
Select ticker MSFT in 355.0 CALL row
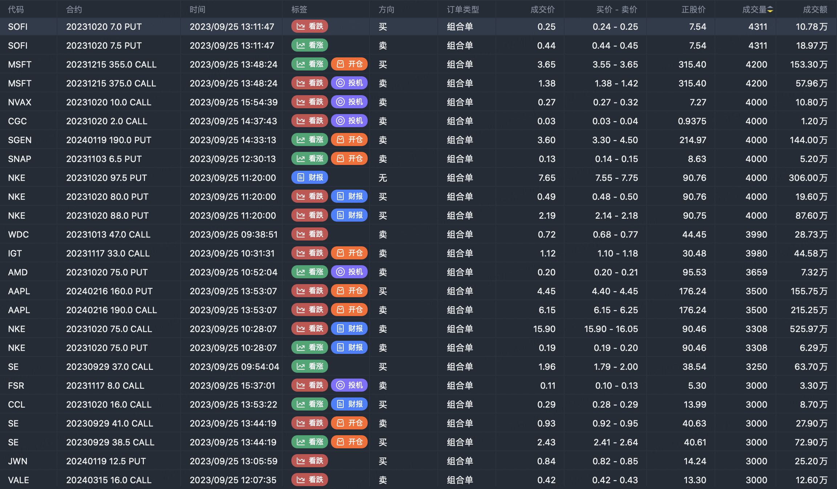pyautogui.click(x=20, y=64)
